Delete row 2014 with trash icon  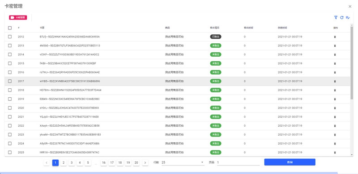[335, 54]
